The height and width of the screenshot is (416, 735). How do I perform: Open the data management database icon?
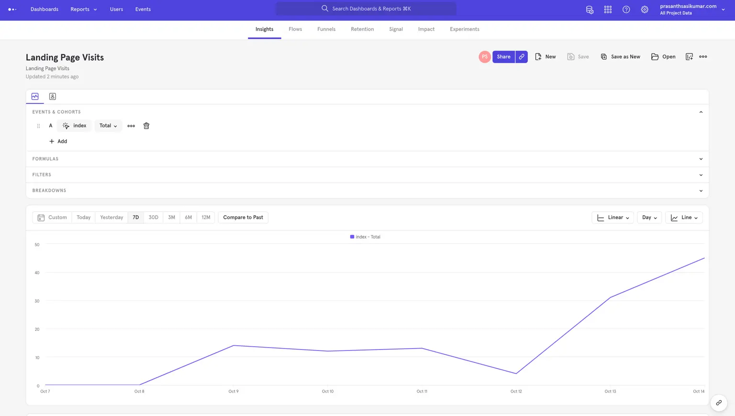point(590,10)
